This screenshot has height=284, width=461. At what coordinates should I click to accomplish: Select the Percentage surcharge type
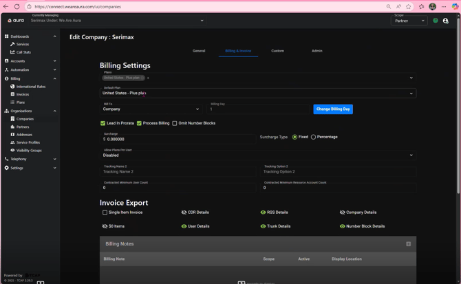point(313,137)
